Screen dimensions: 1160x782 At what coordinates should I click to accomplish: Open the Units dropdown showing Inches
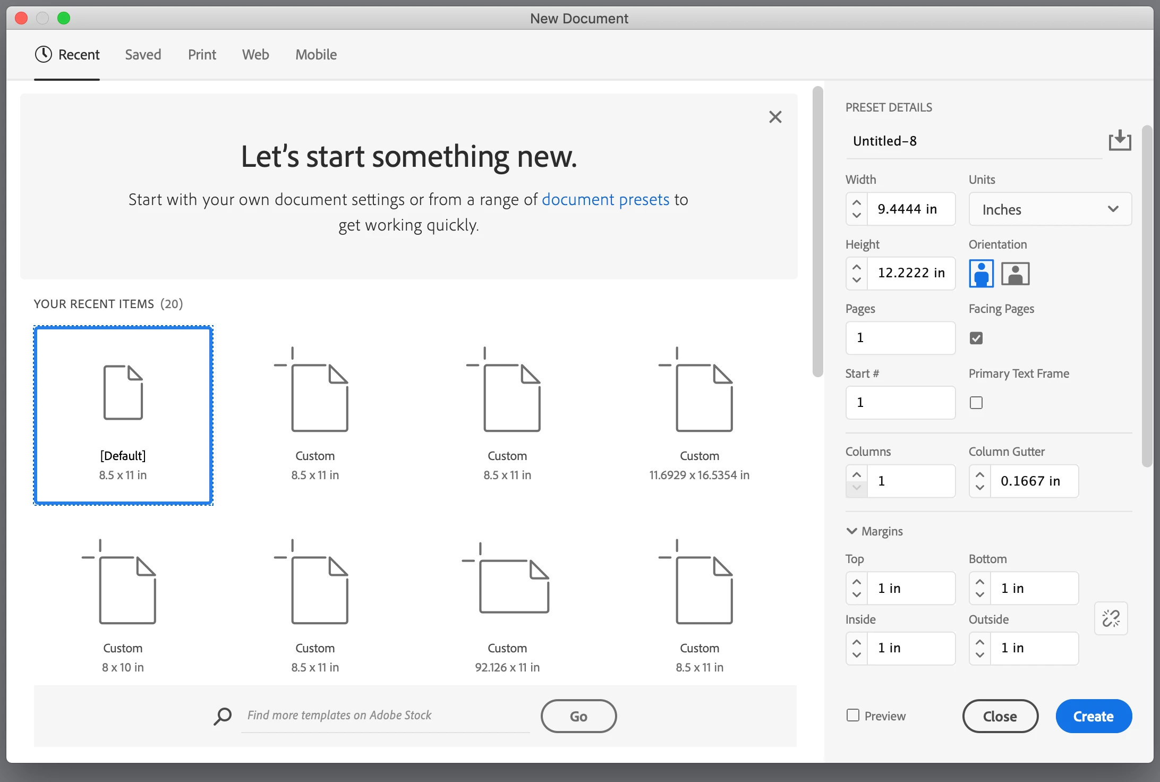(x=1050, y=209)
